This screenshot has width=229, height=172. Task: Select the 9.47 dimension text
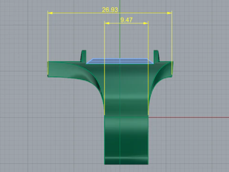click(126, 20)
